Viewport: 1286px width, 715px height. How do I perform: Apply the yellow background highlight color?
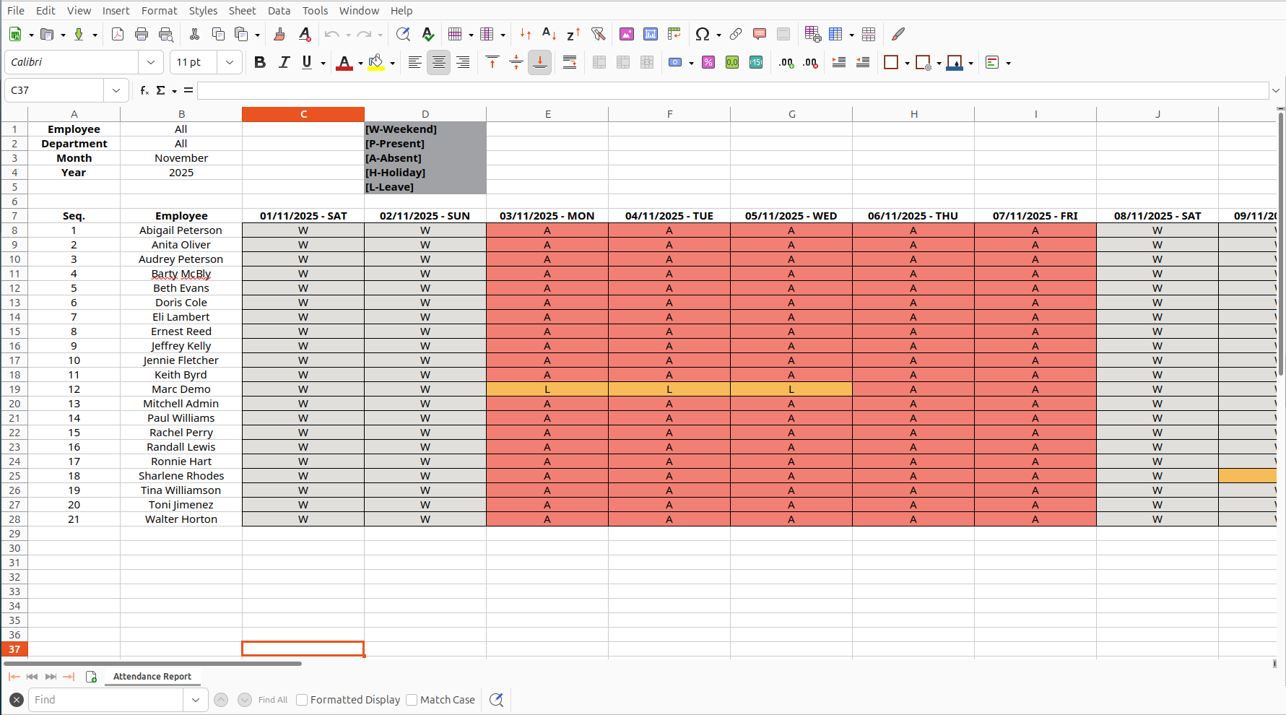376,63
